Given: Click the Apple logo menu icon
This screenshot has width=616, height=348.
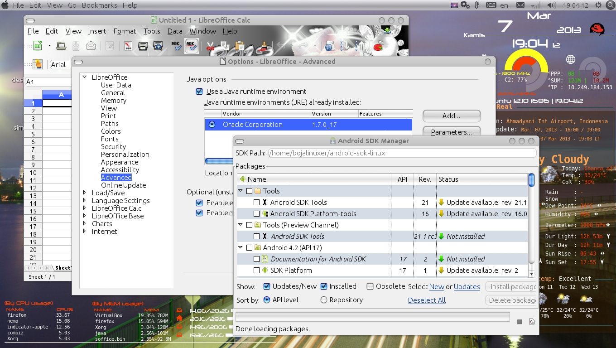Looking at the screenshot, I should 5,5.
